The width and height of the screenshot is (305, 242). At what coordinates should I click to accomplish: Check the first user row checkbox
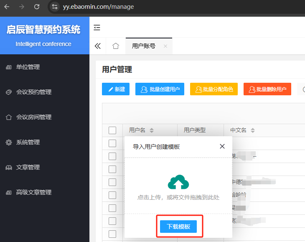pos(112,143)
